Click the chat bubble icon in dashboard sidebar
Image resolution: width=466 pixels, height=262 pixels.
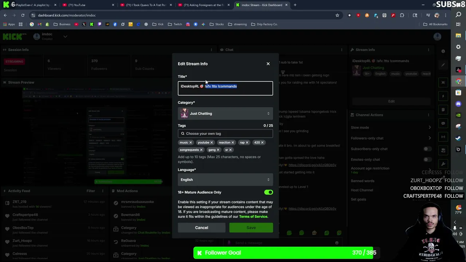coord(443,123)
